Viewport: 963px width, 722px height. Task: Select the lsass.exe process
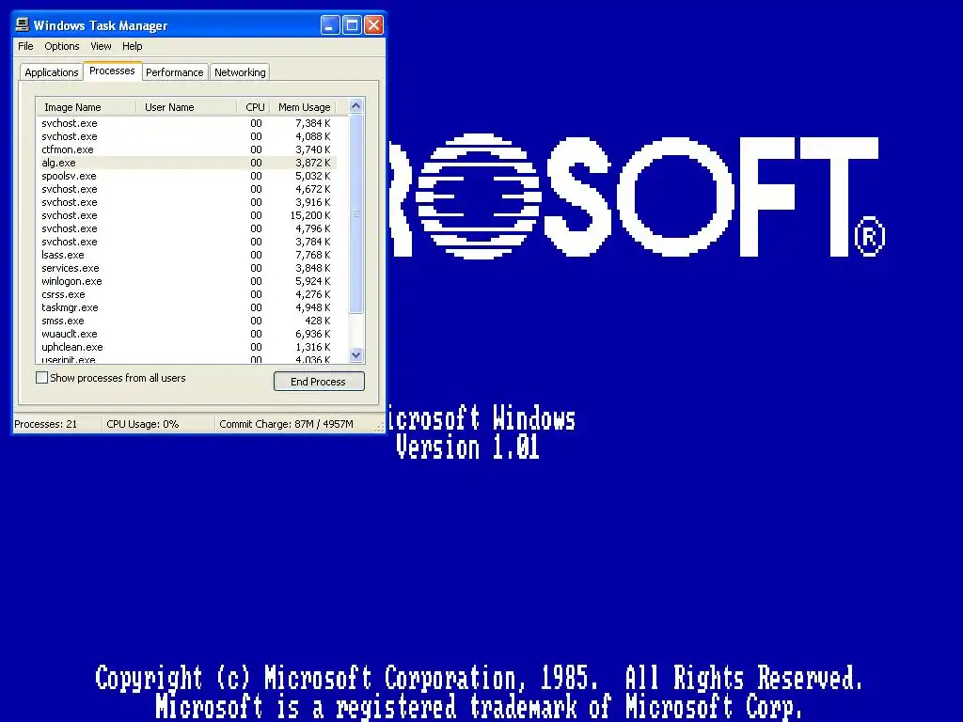[187, 255]
